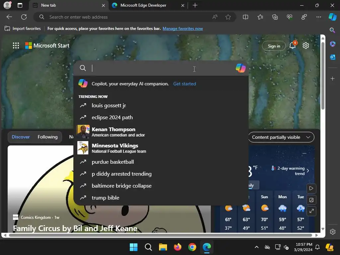Open Settings and more ellipsis menu
This screenshot has height=255, width=340.
pyautogui.click(x=318, y=17)
